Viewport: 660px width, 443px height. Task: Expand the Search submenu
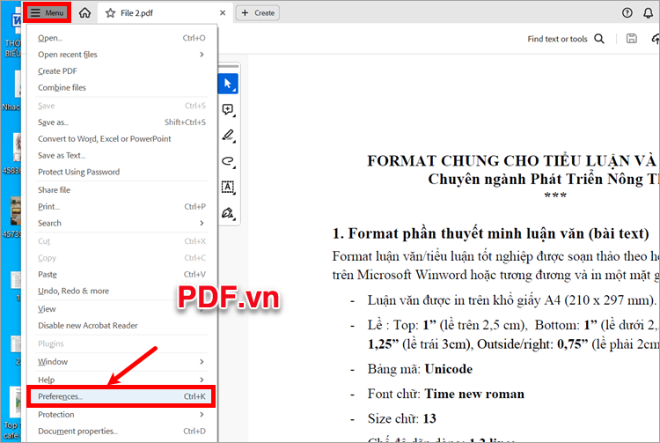click(121, 223)
